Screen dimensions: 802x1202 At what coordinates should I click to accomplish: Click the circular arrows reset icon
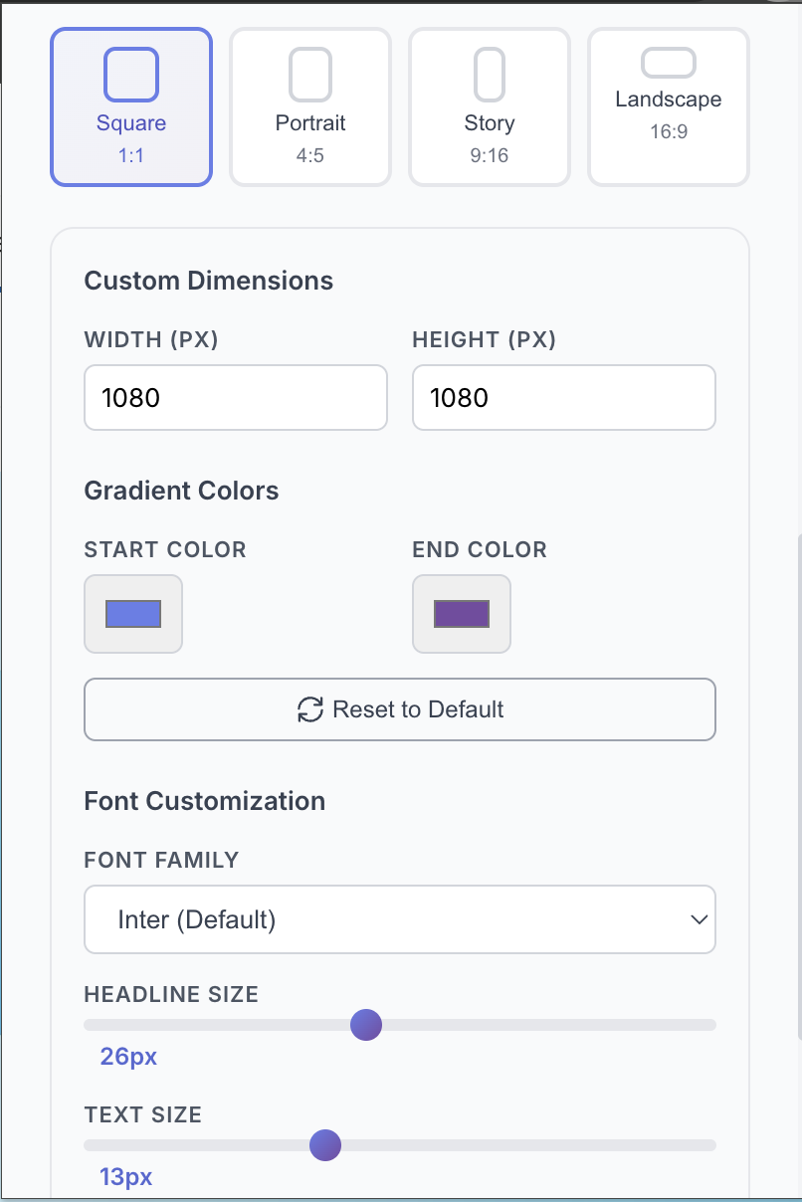click(x=310, y=709)
